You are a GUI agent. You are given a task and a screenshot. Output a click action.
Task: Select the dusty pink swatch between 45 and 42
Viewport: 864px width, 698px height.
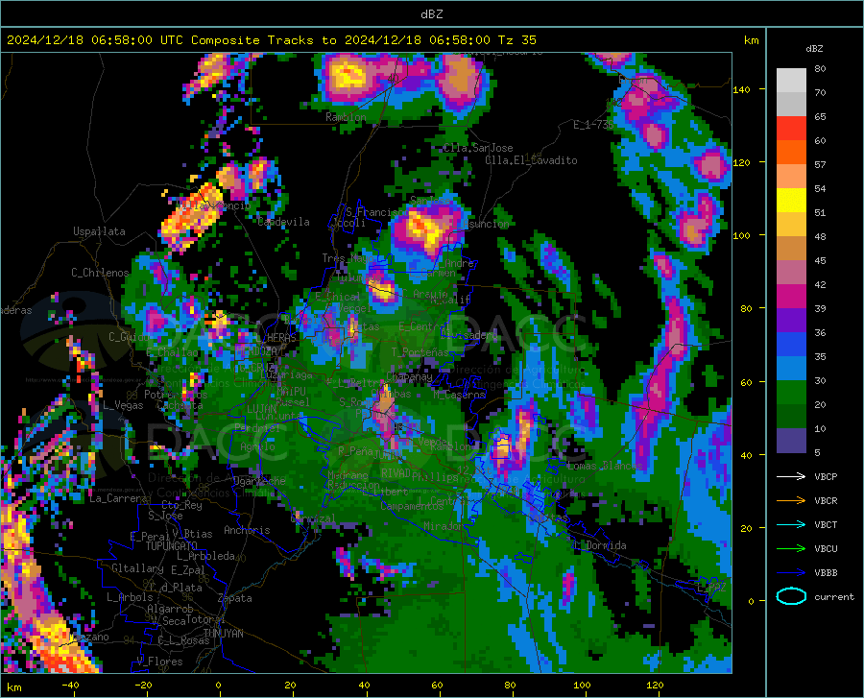[791, 273]
